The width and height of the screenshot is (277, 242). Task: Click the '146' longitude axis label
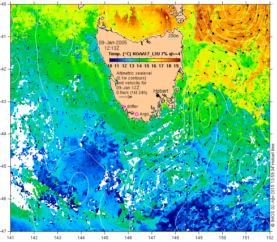coord(128,238)
